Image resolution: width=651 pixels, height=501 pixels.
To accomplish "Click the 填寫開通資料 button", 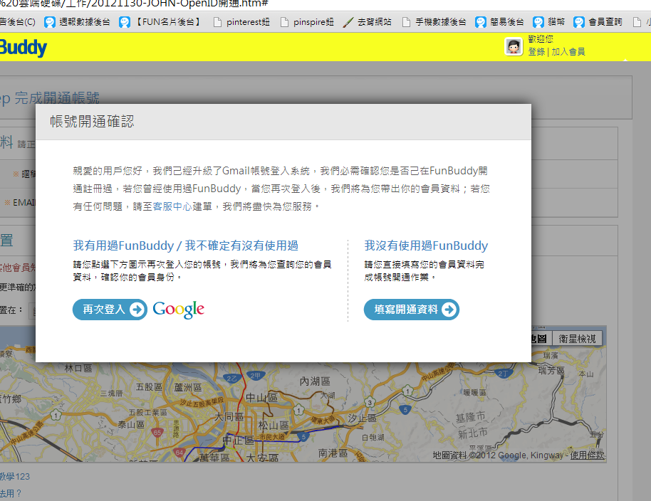I will click(x=412, y=310).
